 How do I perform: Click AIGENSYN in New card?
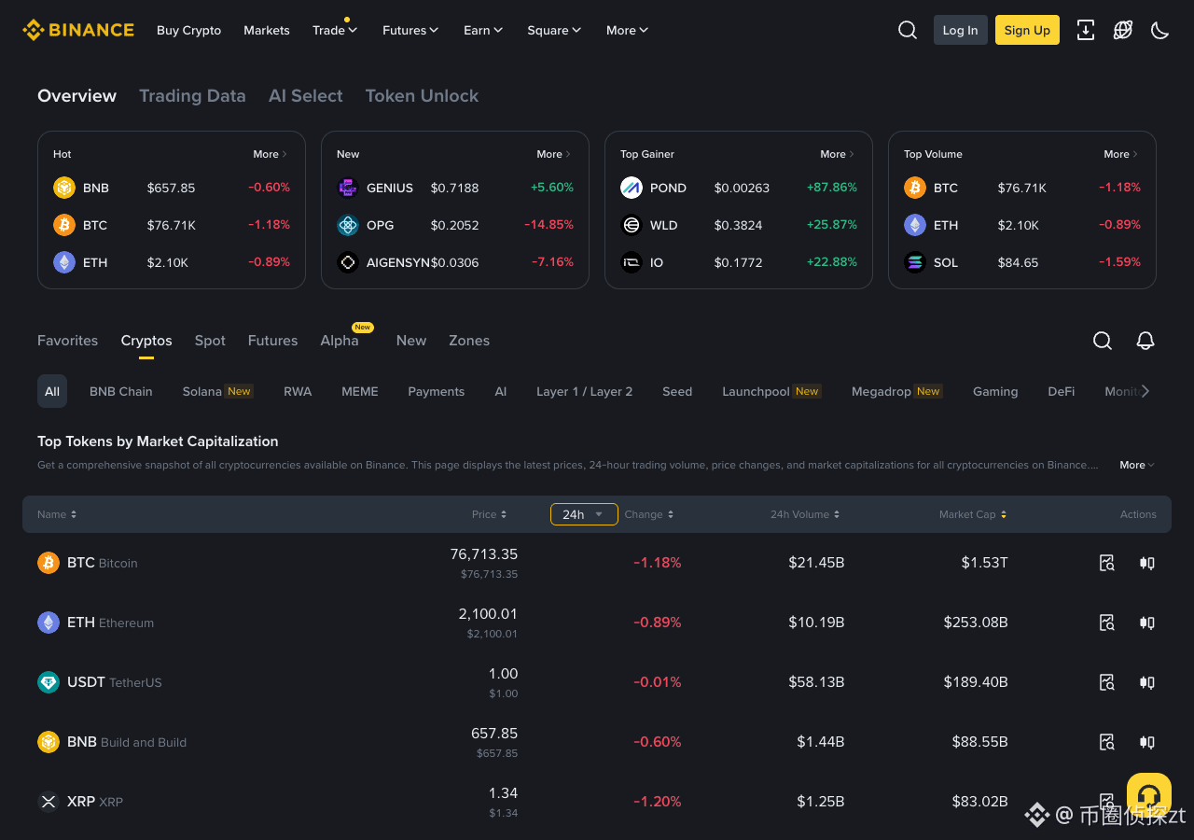[x=398, y=262]
